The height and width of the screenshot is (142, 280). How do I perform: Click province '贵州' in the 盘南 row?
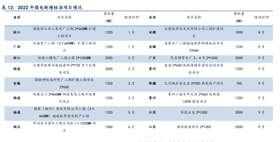coord(152,69)
